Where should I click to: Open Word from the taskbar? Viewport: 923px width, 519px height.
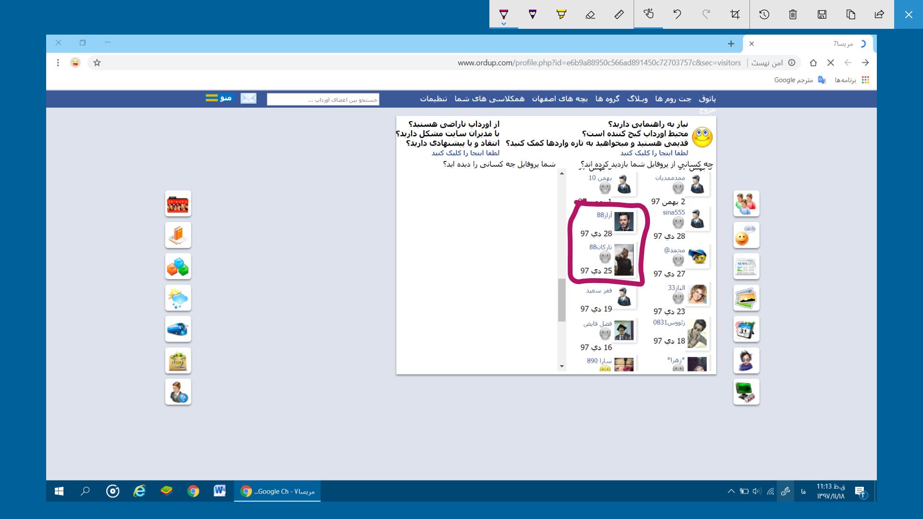[220, 491]
